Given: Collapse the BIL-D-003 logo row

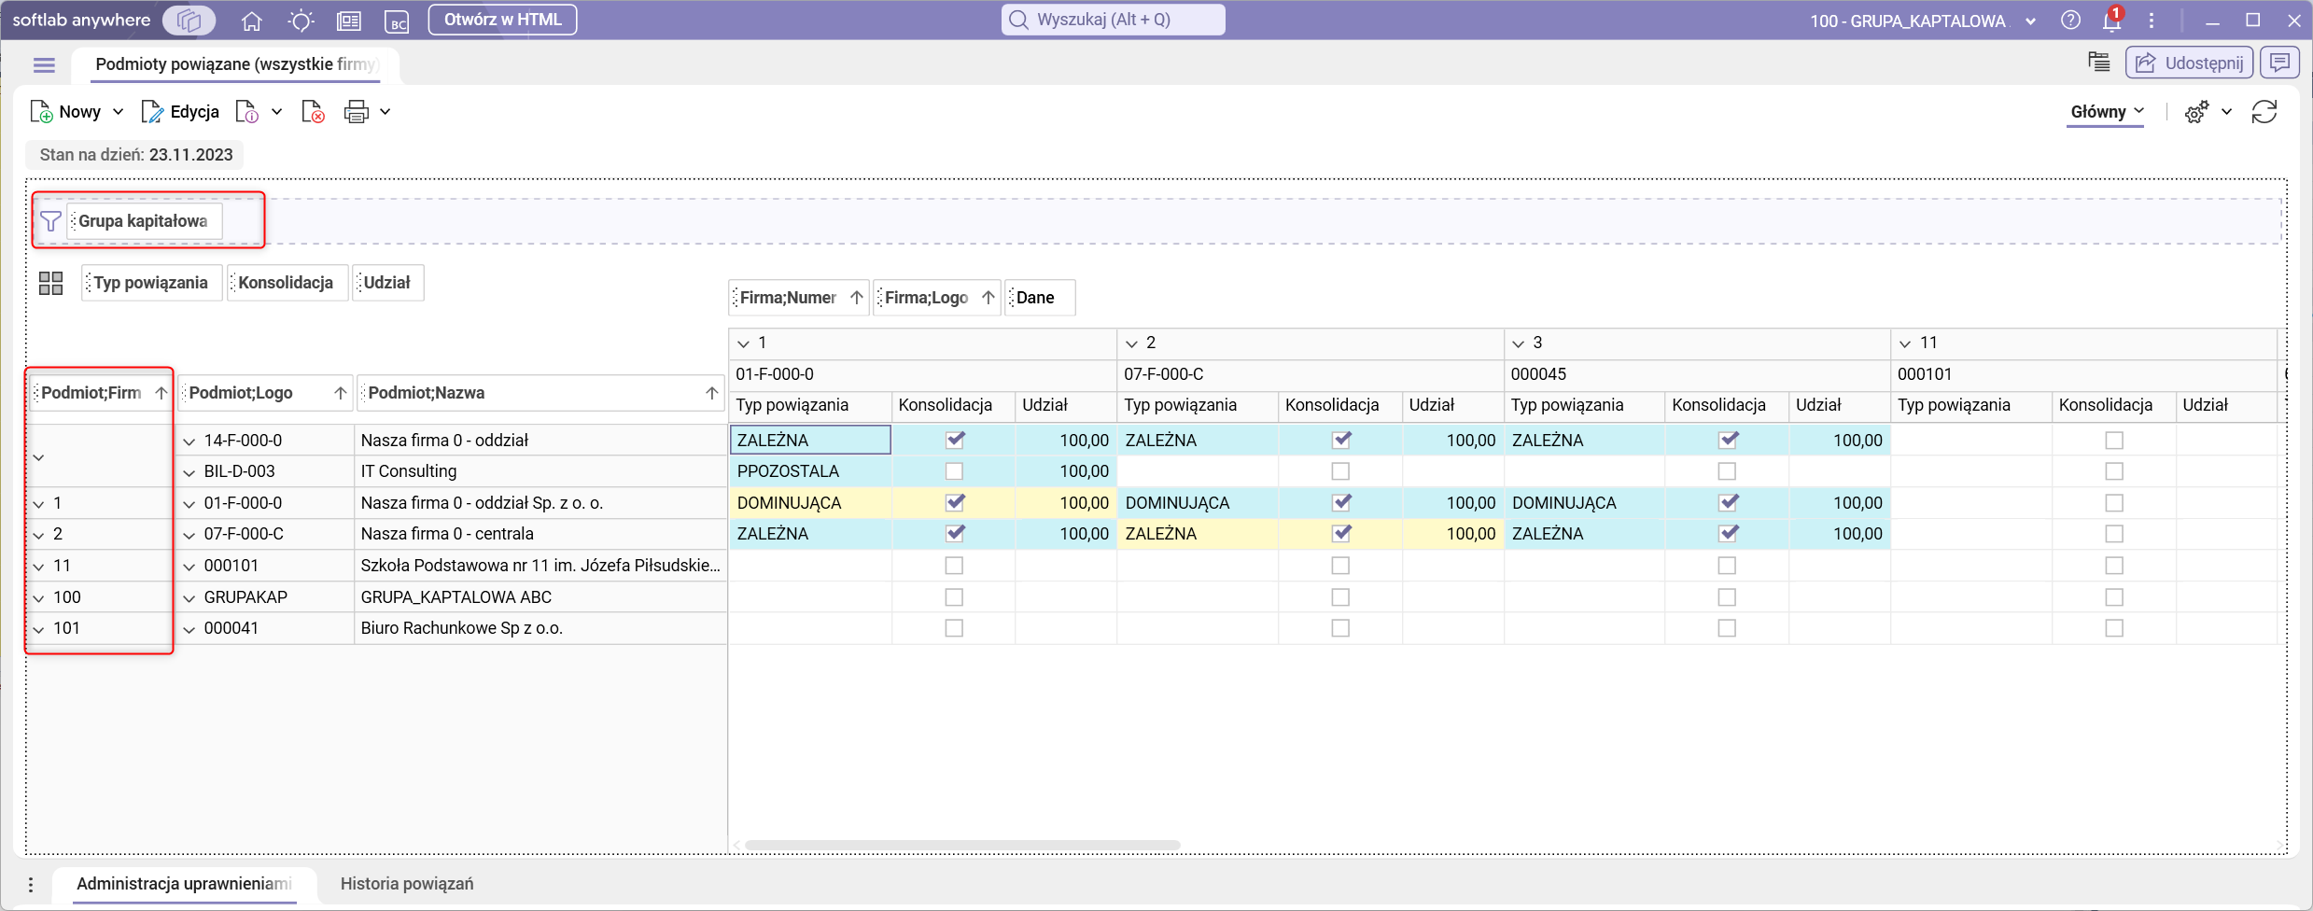Looking at the screenshot, I should point(189,471).
